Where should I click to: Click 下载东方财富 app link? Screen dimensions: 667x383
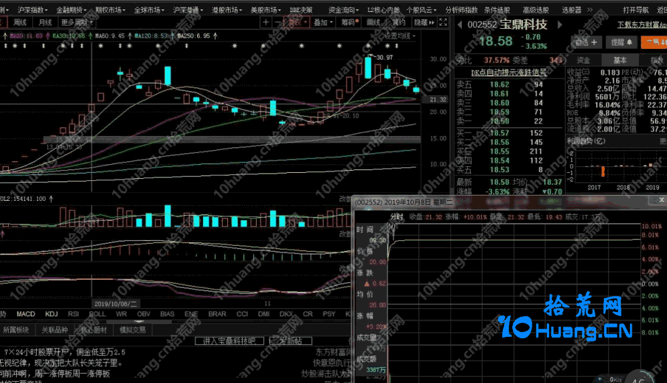click(642, 25)
